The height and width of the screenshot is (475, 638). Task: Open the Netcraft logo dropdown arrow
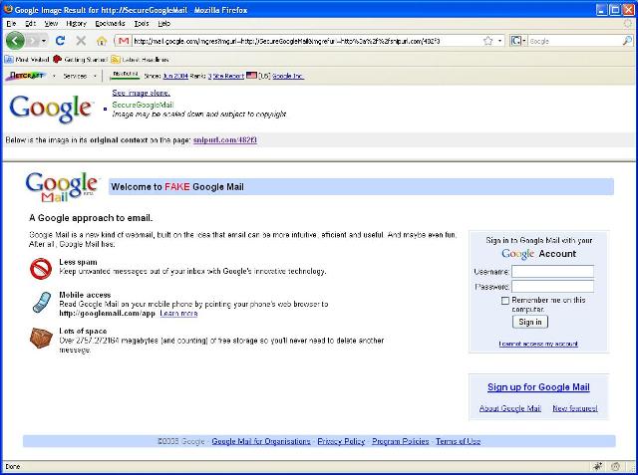[x=54, y=76]
